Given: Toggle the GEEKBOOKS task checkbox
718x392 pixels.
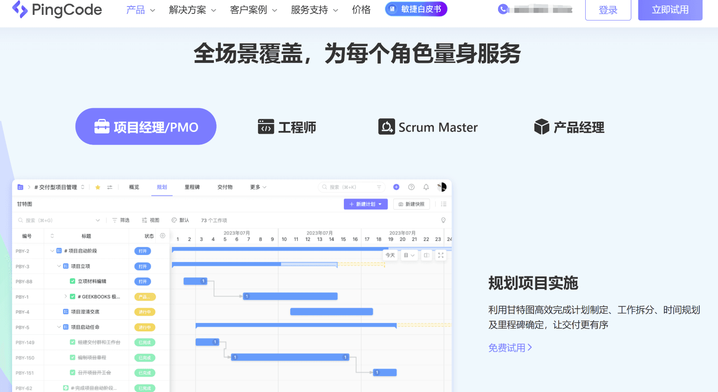Looking at the screenshot, I should point(73,296).
